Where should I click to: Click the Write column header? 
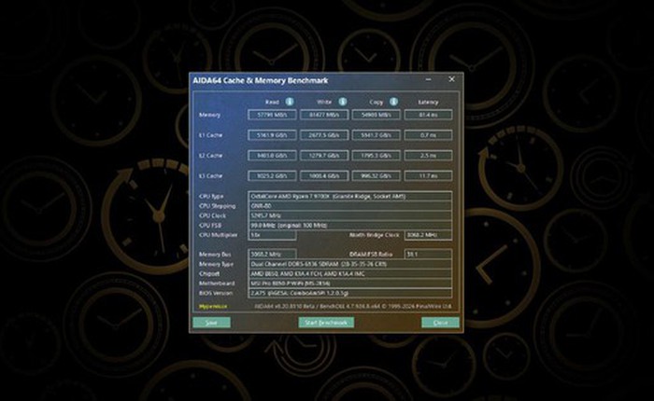click(x=324, y=102)
